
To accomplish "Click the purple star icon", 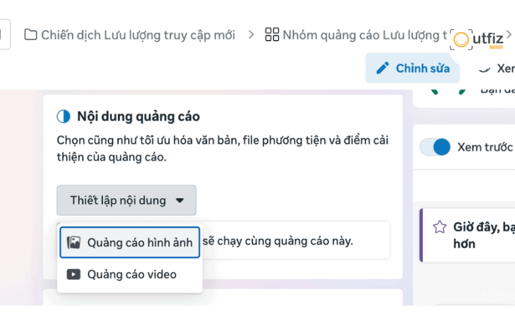I will click(440, 227).
